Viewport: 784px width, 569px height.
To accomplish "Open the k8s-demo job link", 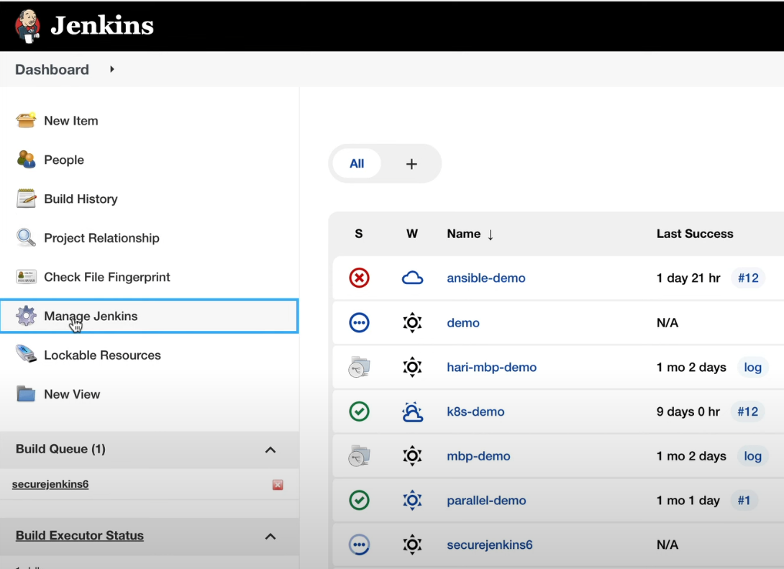I will 475,411.
